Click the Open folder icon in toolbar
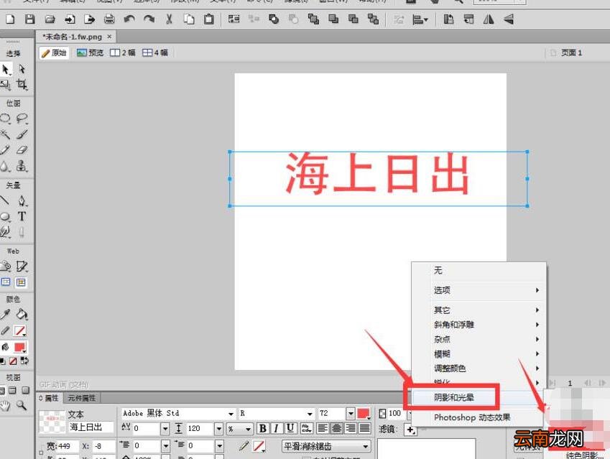610x459 pixels. coord(50,19)
